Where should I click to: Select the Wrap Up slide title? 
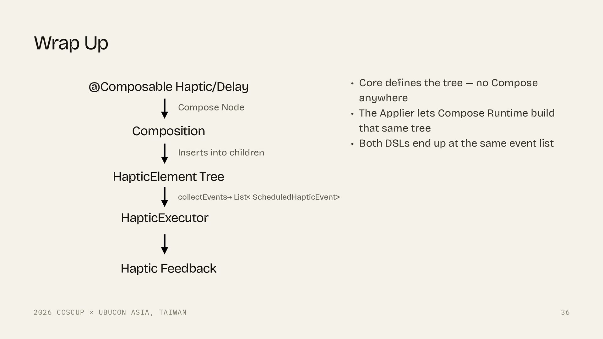pos(71,43)
